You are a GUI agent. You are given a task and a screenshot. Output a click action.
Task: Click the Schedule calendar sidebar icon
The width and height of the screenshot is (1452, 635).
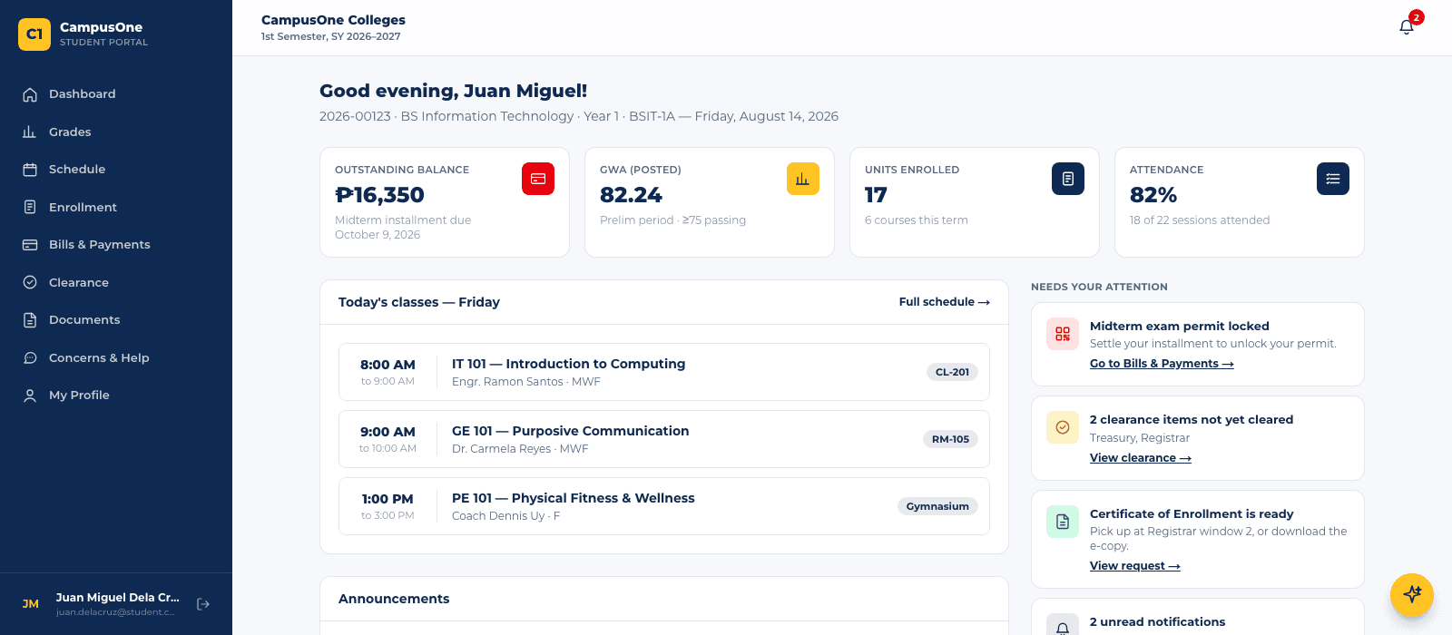30,170
